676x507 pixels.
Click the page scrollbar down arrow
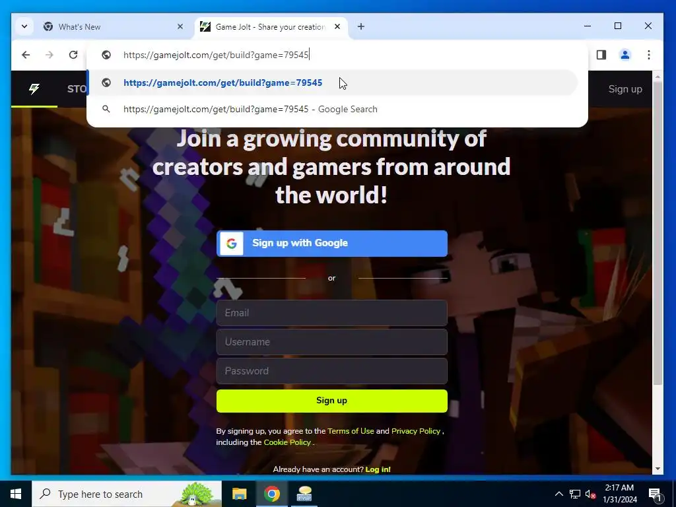(x=658, y=469)
